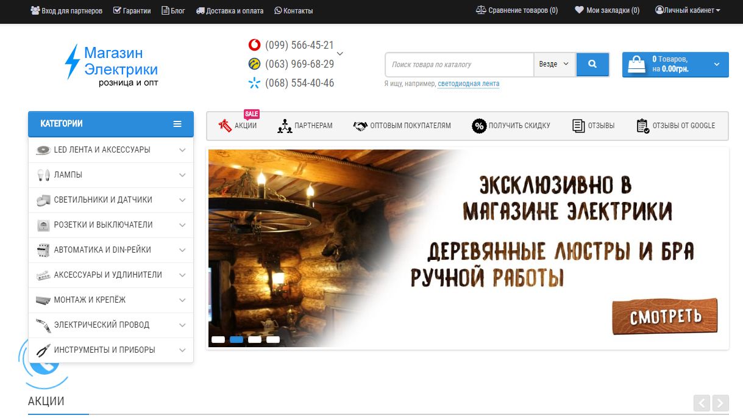
Task: Click phone number (099) 566-45-21
Action: point(299,45)
